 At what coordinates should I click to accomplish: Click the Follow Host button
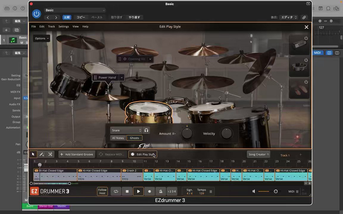coord(102,191)
